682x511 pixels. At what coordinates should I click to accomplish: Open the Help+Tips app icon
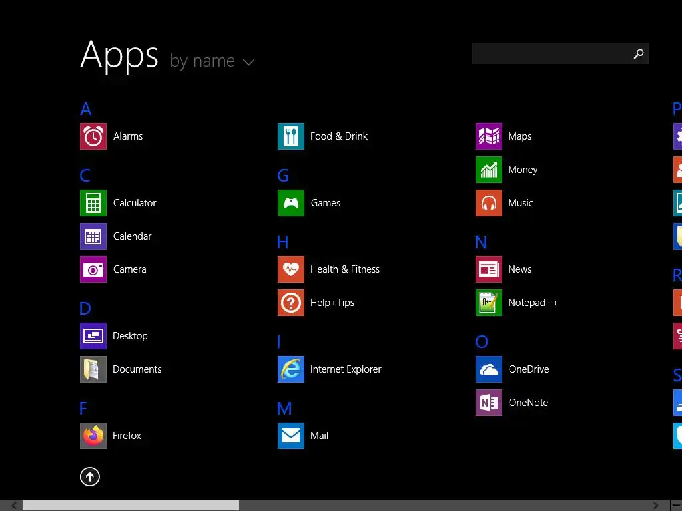pyautogui.click(x=291, y=303)
